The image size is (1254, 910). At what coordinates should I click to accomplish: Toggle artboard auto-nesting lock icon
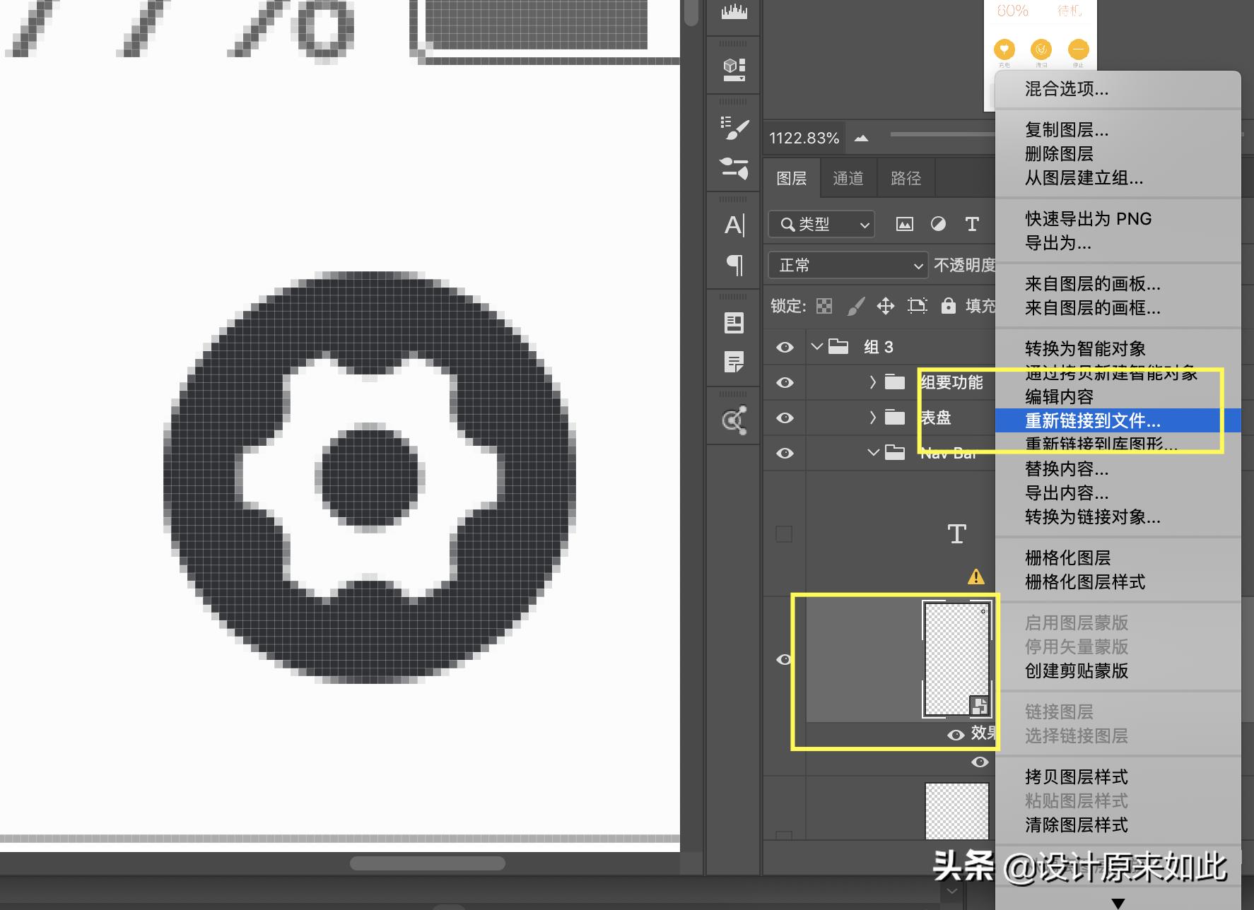coord(918,306)
